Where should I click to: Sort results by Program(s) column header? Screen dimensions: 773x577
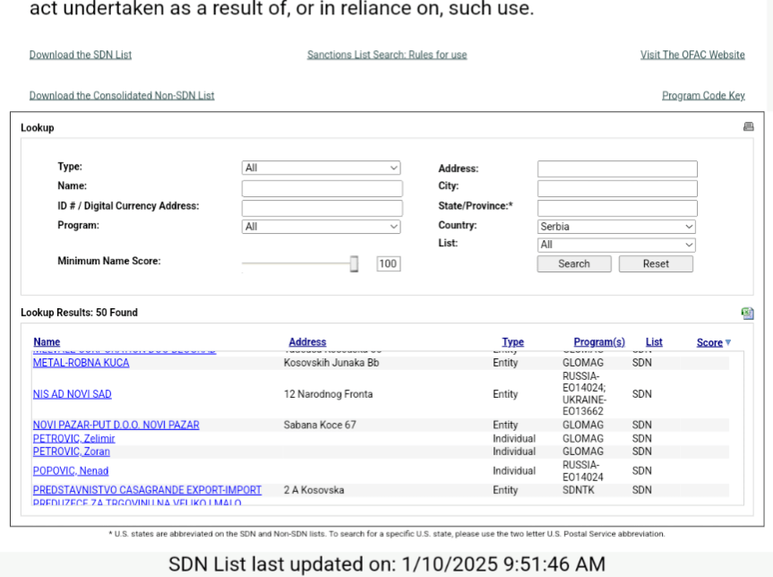(599, 342)
